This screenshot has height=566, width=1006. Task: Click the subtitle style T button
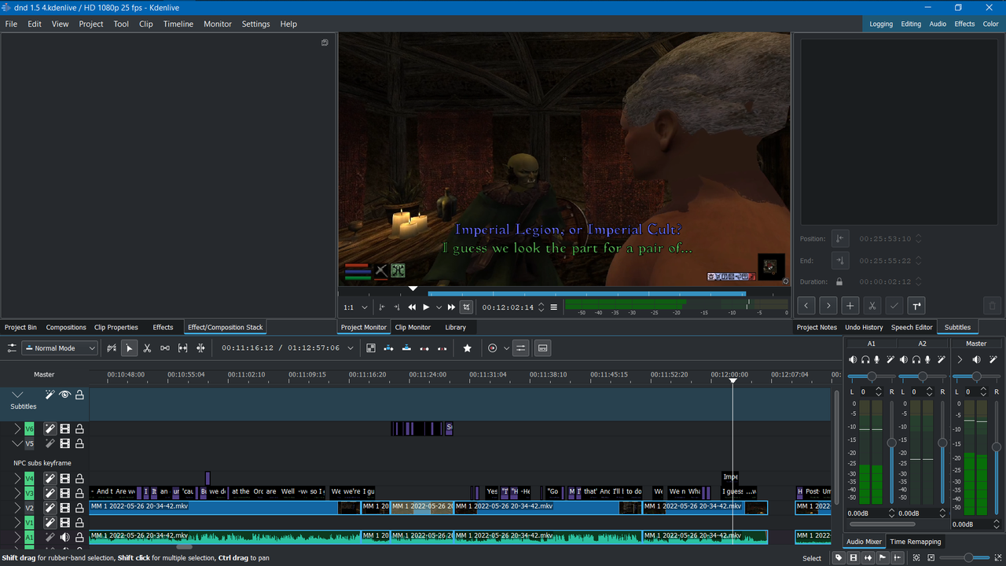pyautogui.click(x=916, y=306)
